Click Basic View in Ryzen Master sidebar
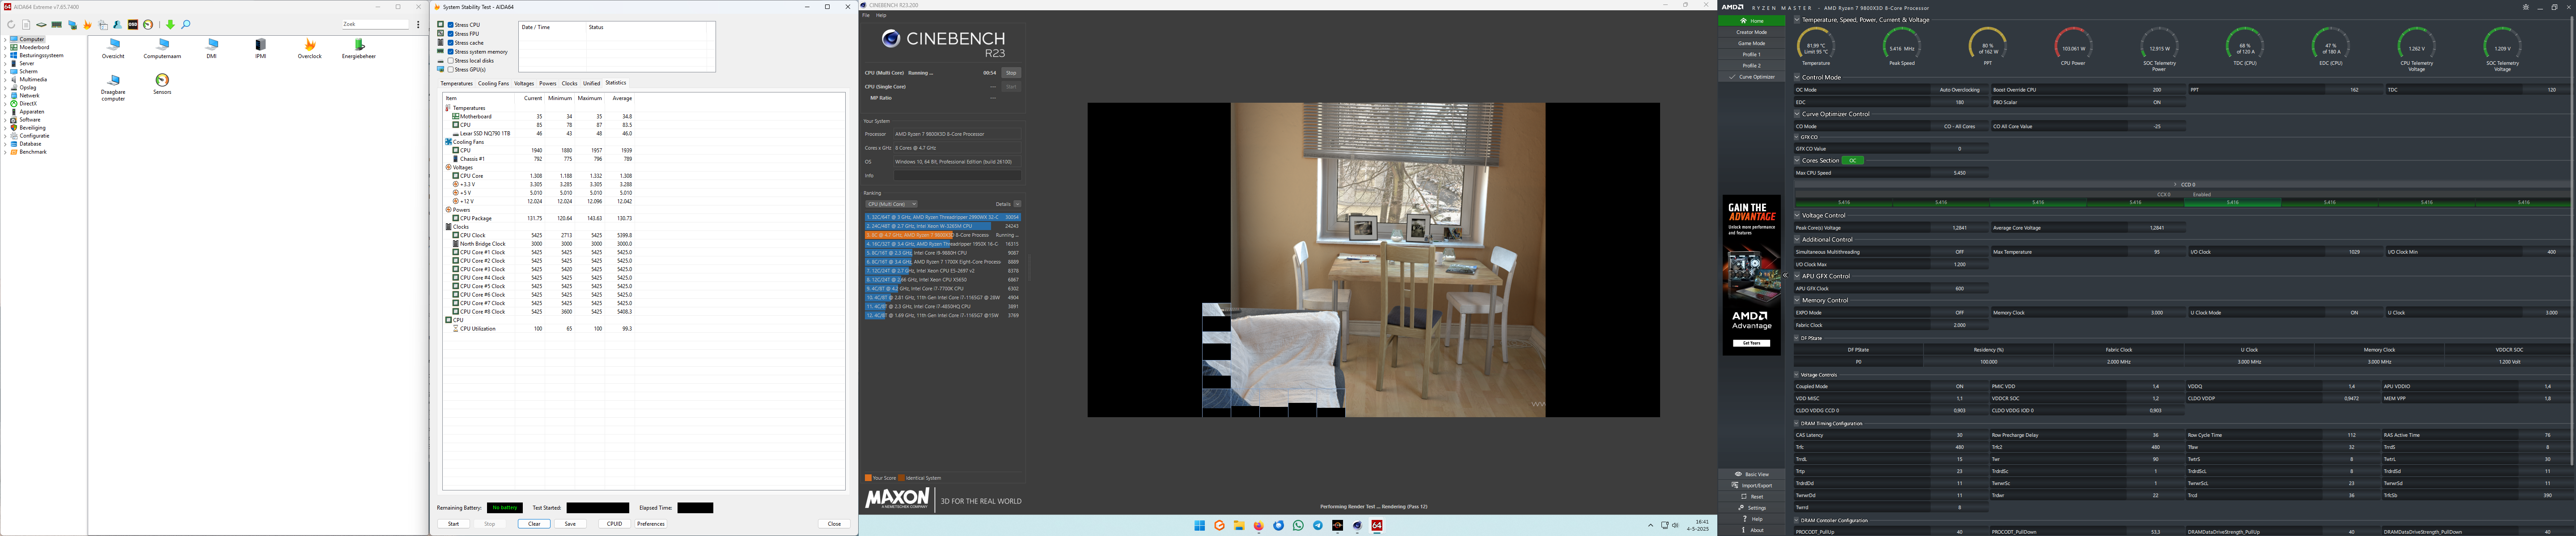Screen dimensions: 2576x536 click(1752, 474)
